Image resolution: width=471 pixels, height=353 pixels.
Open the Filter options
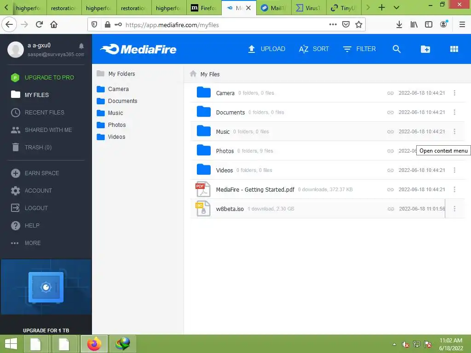tap(359, 49)
